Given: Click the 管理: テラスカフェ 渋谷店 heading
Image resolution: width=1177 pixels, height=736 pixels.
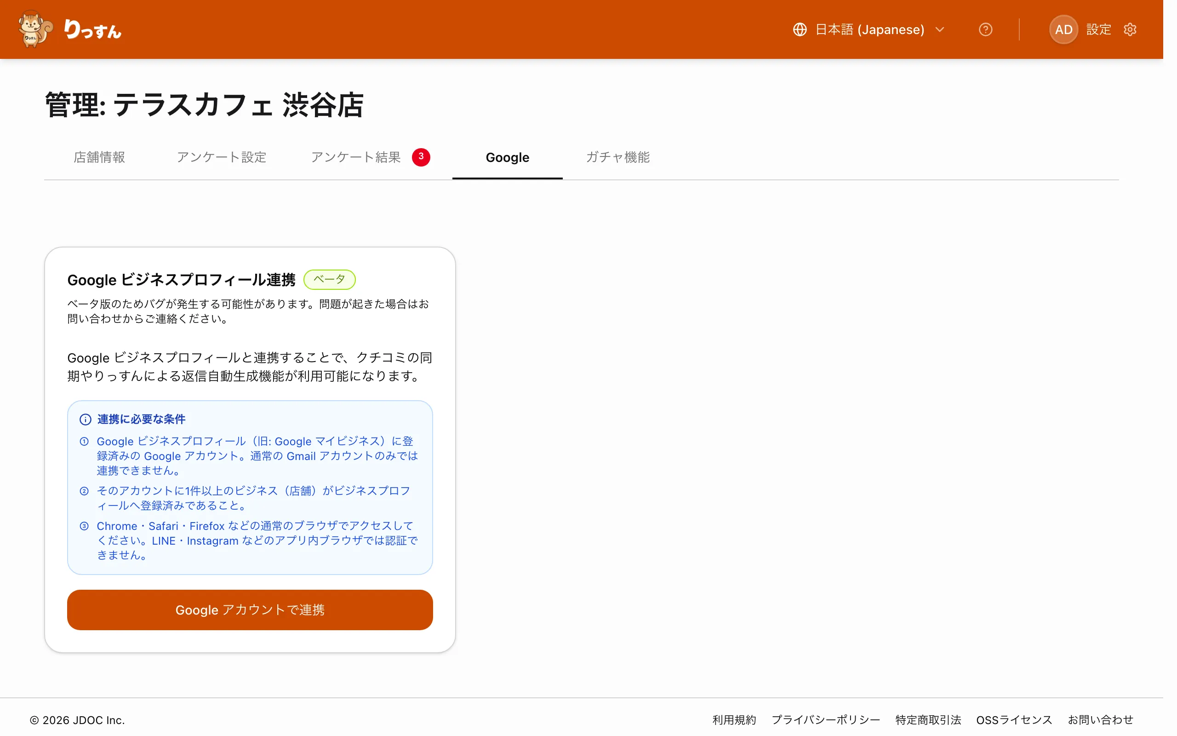Looking at the screenshot, I should coord(204,105).
